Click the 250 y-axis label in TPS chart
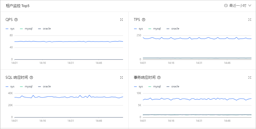 click(x=139, y=35)
